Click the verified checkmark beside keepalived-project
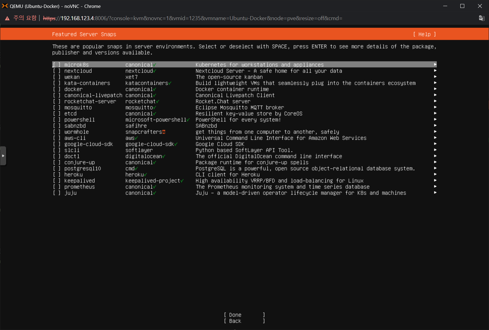Viewport: 489px width, 330px height. [x=182, y=181]
